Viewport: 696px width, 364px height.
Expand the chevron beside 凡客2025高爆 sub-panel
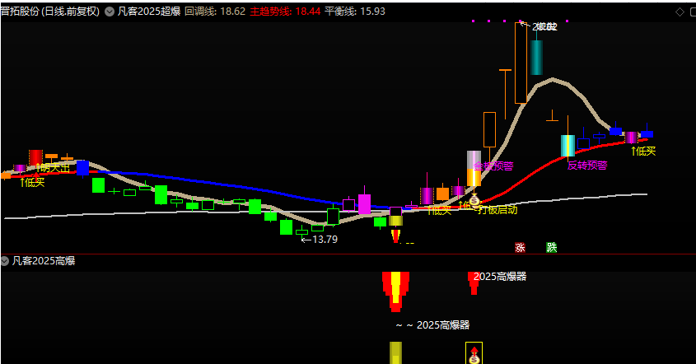coord(5,261)
